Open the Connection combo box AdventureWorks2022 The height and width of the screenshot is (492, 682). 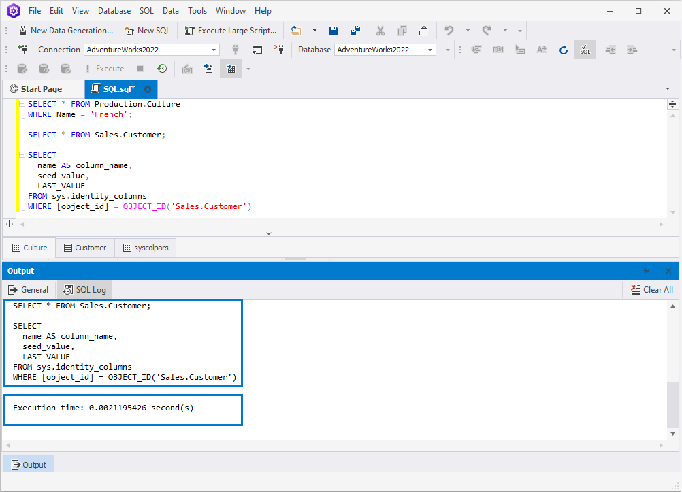(151, 50)
